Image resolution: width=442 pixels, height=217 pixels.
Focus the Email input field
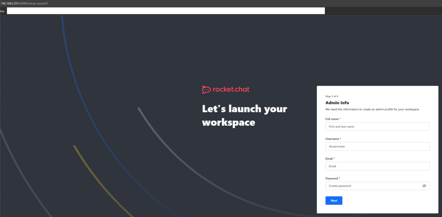(x=377, y=166)
